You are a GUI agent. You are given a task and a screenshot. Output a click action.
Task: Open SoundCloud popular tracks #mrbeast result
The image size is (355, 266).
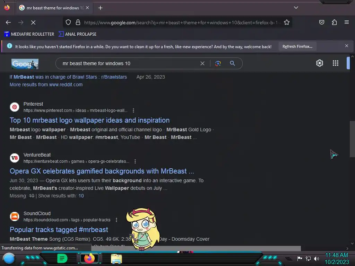[x=59, y=230]
